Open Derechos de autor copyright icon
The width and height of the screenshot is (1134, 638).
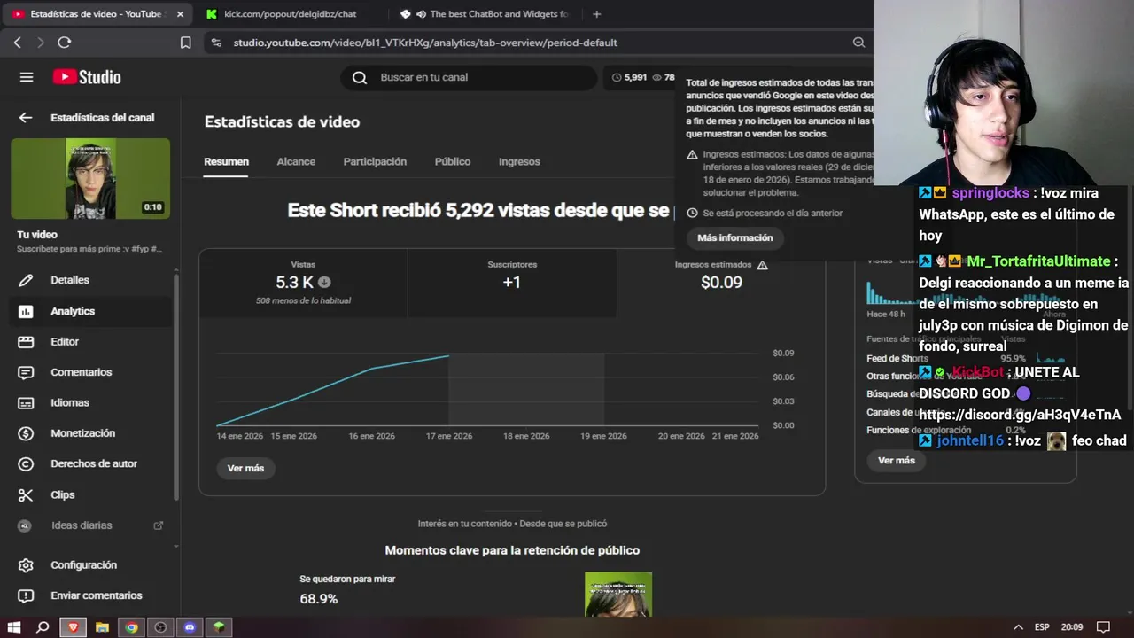tap(26, 463)
